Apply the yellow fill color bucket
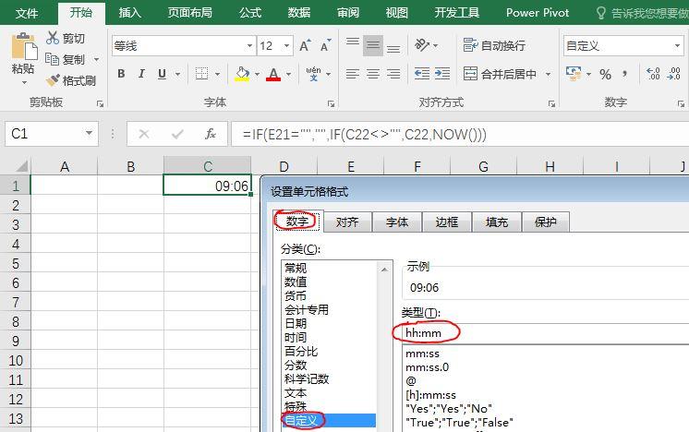Image resolution: width=689 pixels, height=432 pixels. (x=242, y=74)
